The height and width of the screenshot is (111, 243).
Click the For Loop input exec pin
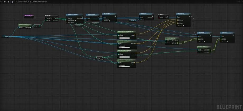click(x=46, y=17)
